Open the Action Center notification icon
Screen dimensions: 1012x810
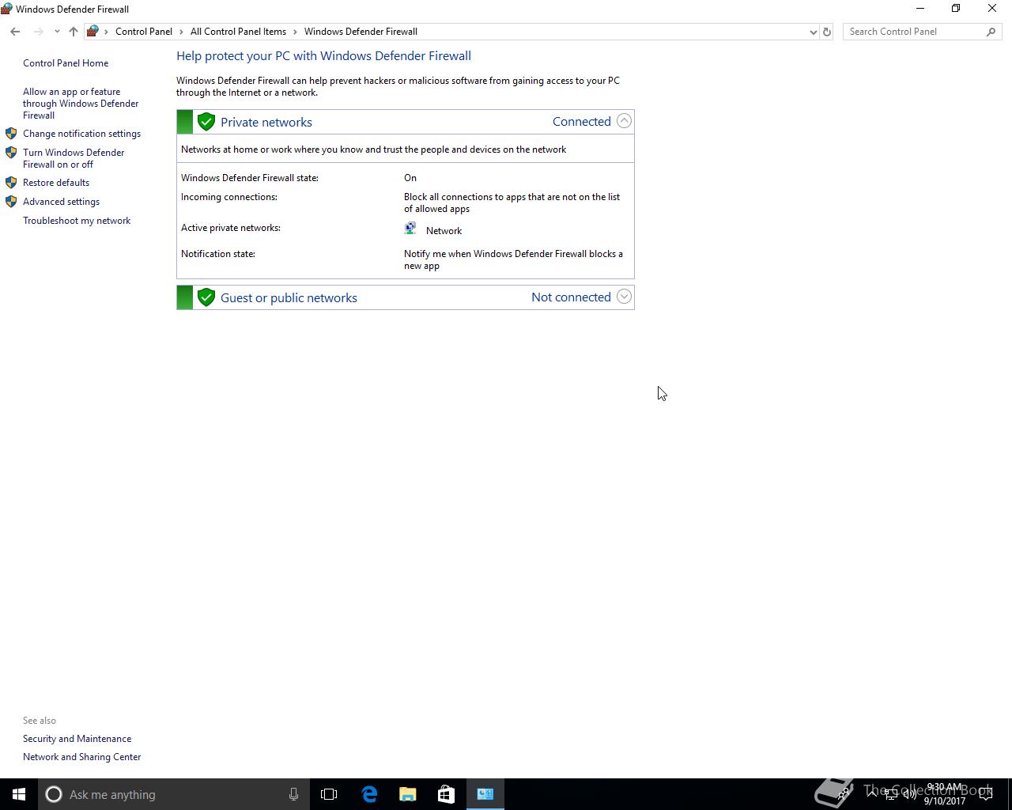click(985, 794)
